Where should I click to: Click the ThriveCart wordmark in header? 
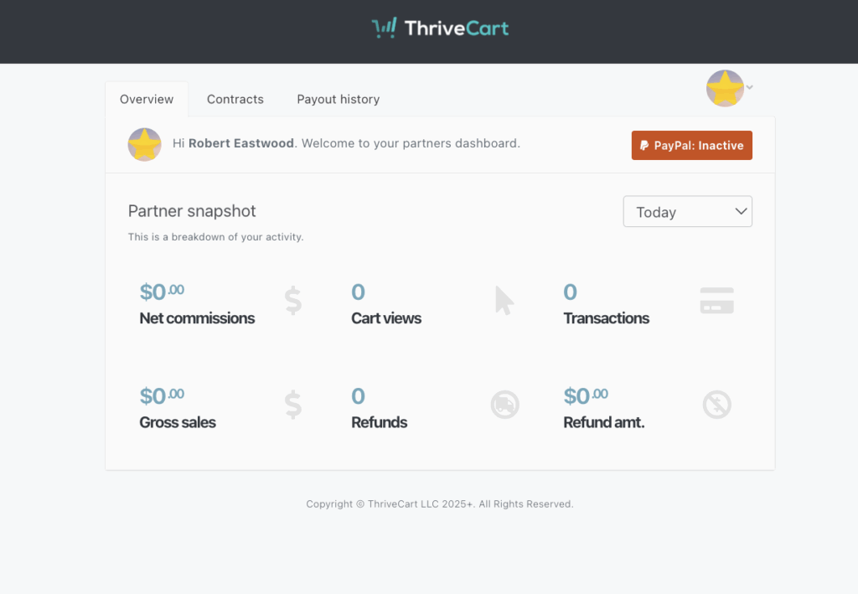(457, 28)
